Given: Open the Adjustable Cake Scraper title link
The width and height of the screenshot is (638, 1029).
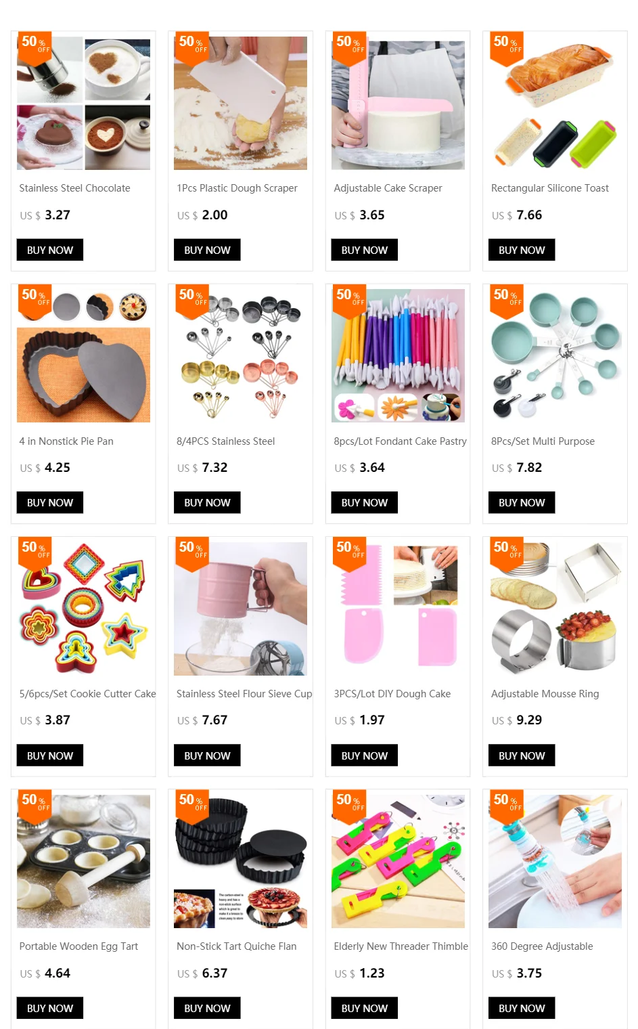Looking at the screenshot, I should pyautogui.click(x=388, y=188).
